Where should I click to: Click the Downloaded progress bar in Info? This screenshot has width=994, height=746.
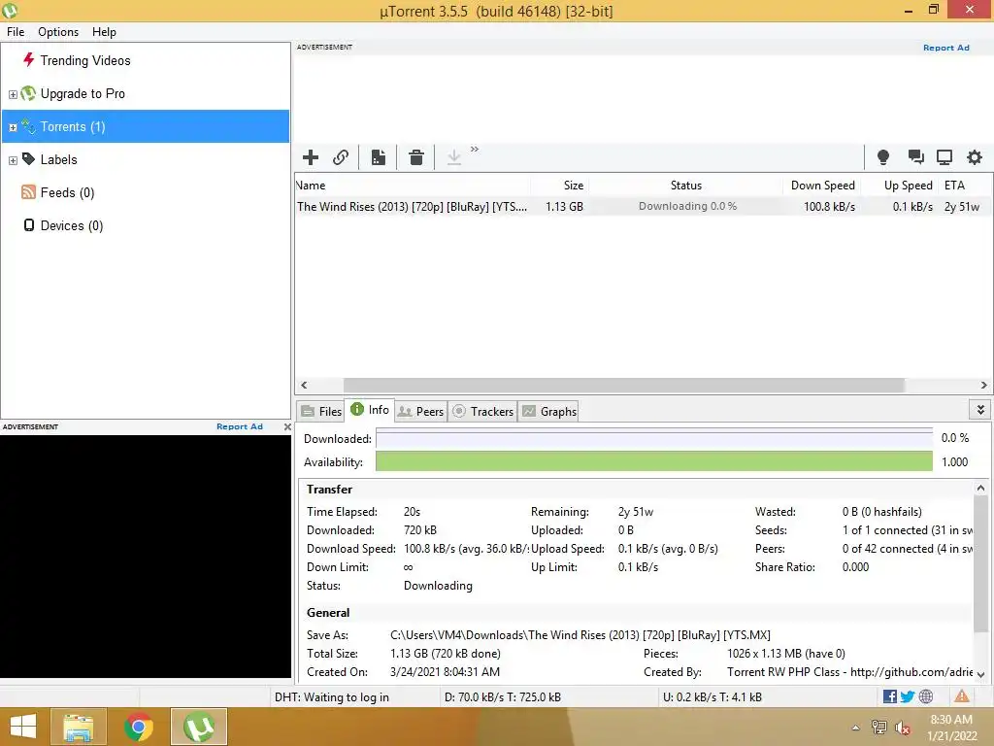[x=653, y=438]
